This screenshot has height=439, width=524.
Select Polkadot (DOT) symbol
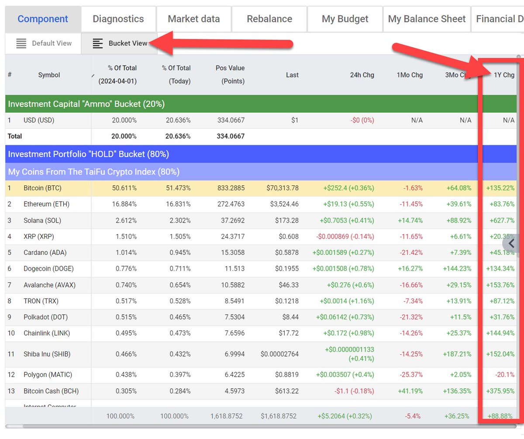45,317
